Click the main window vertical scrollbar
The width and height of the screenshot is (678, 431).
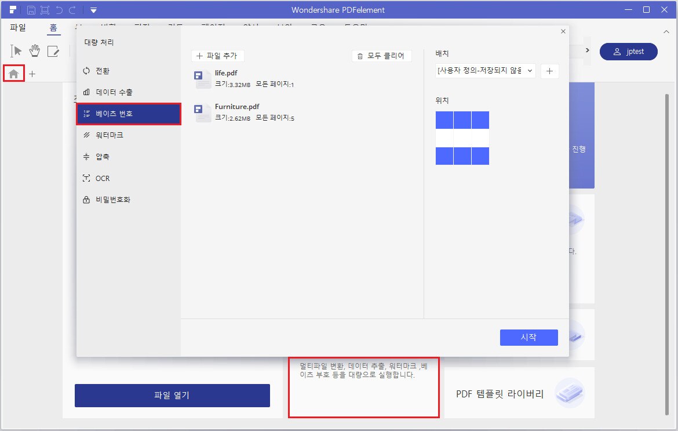coord(667,255)
